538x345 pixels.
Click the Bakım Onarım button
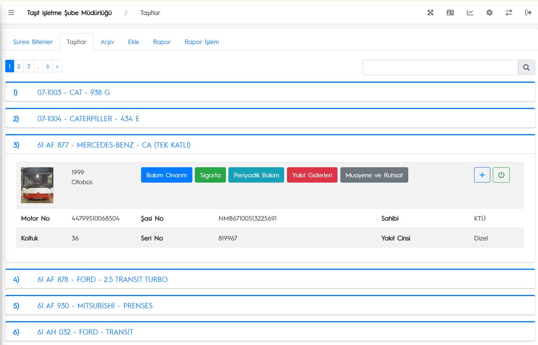click(x=167, y=175)
